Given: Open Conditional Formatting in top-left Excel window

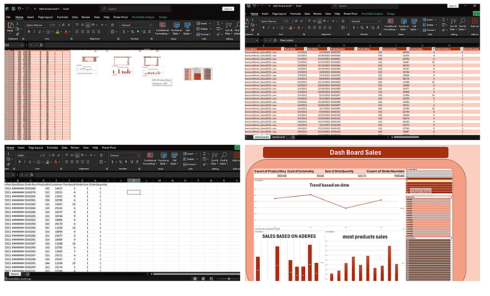Looking at the screenshot, I should [x=162, y=28].
